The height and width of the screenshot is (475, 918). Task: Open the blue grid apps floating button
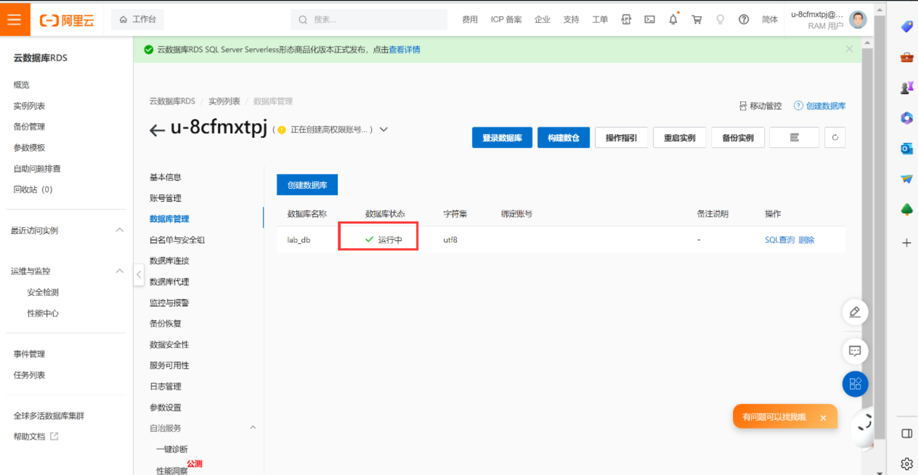[855, 384]
